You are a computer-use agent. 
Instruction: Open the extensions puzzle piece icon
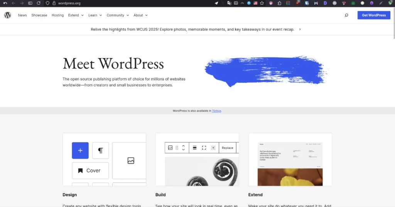(279, 3)
